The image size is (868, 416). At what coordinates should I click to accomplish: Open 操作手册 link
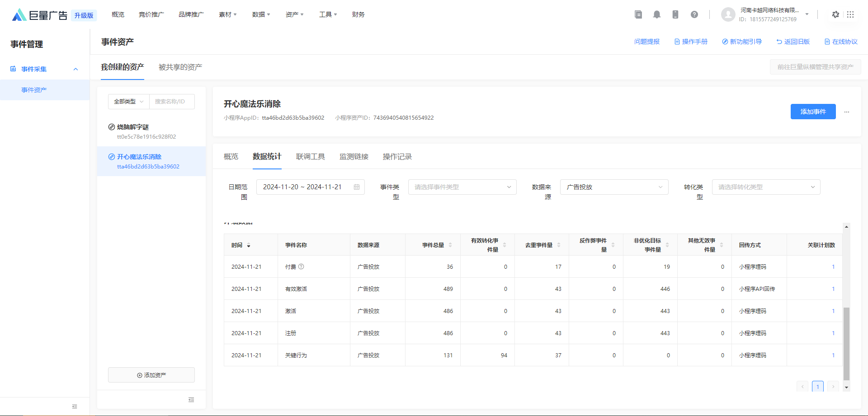691,42
